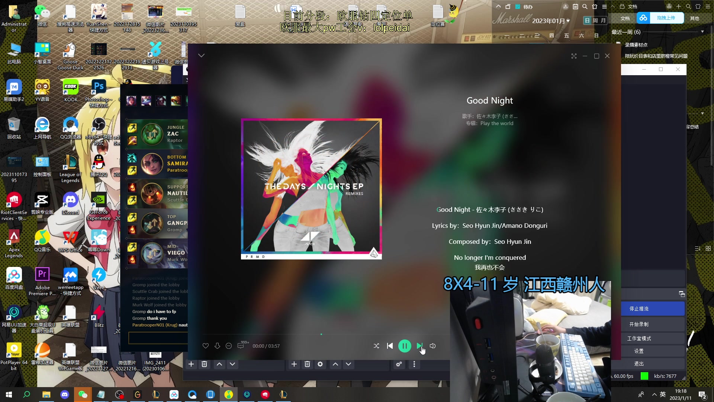Open the 2023年01月 month dropdown

551,21
